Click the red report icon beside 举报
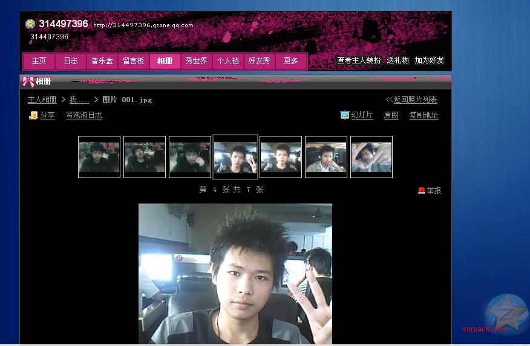The image size is (530, 346). [x=421, y=190]
